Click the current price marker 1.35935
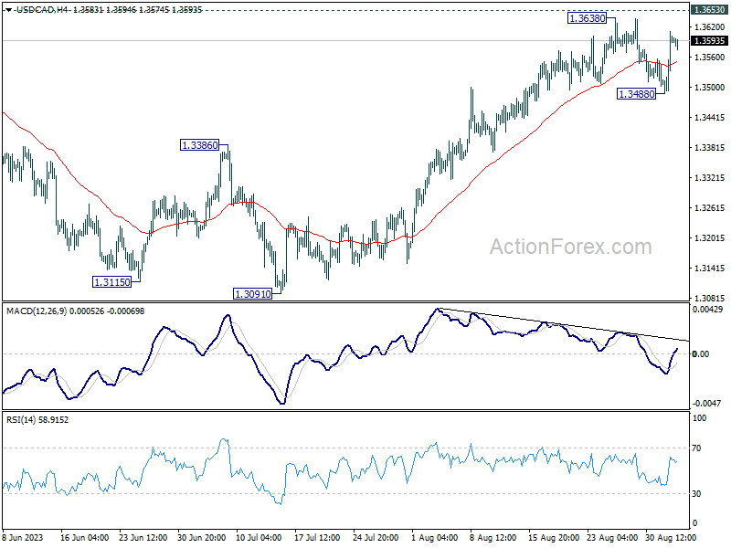The height and width of the screenshot is (548, 731). (709, 41)
